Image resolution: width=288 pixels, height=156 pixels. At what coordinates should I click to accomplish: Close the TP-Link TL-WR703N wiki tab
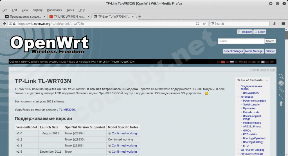pyautogui.click(x=133, y=17)
